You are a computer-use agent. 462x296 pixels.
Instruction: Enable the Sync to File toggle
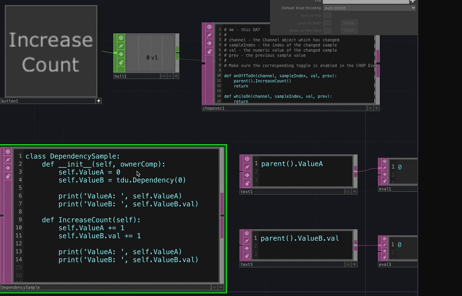point(327,15)
